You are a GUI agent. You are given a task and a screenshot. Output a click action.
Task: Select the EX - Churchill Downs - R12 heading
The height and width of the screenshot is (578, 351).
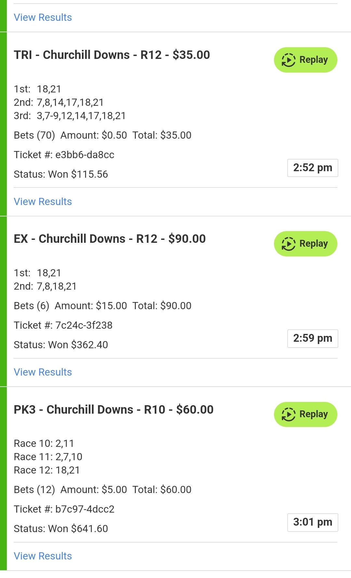(x=110, y=239)
